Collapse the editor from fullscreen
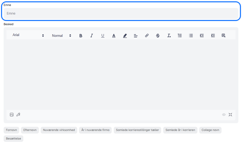 point(230,115)
